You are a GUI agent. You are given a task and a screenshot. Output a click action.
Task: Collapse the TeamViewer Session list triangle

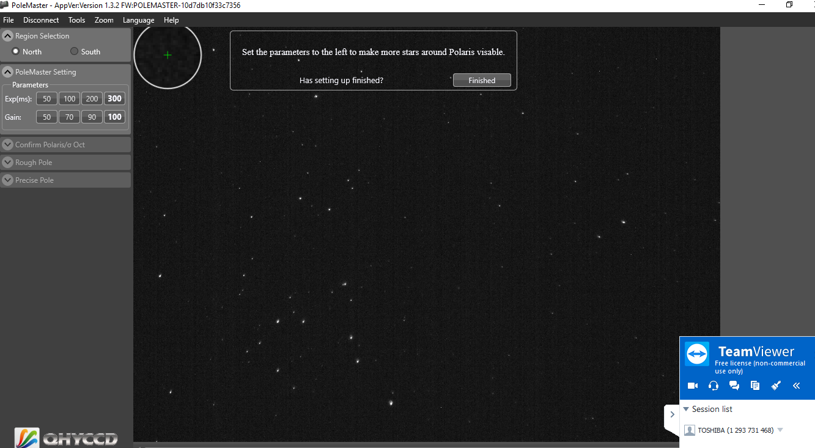tap(686, 409)
